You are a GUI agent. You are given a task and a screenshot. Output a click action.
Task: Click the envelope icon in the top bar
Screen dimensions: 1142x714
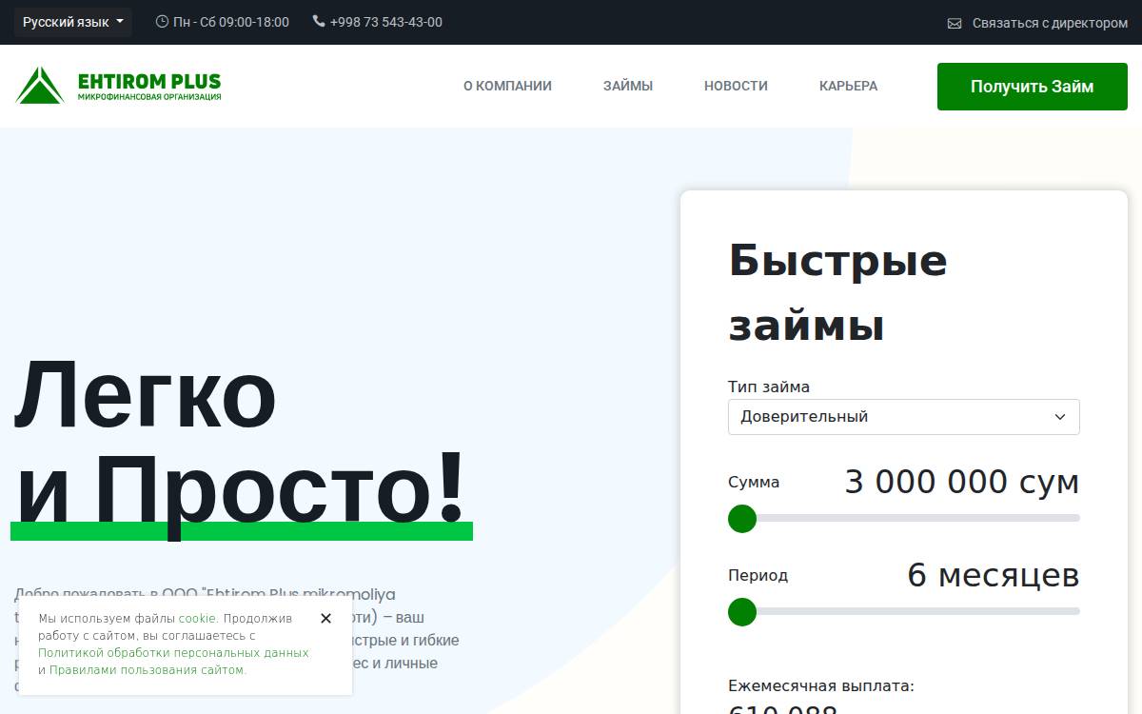coord(955,23)
